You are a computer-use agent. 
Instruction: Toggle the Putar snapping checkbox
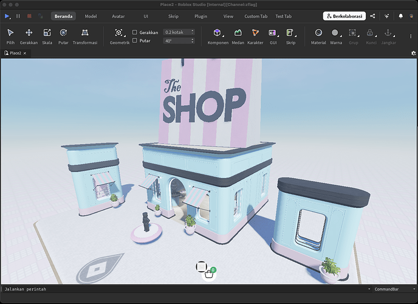pos(135,41)
